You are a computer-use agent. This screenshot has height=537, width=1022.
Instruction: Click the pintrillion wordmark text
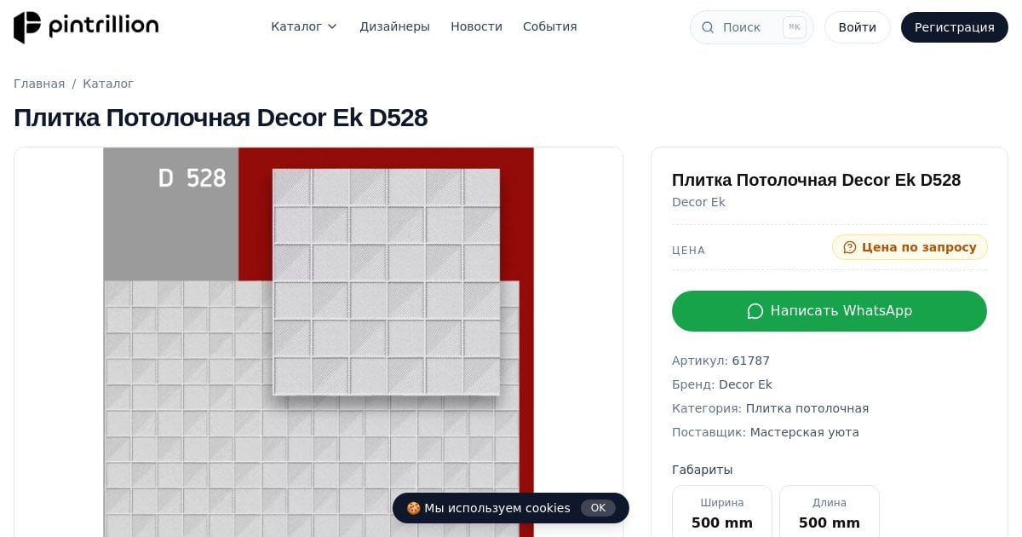click(x=103, y=27)
